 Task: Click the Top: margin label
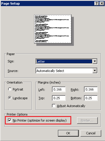[x=42, y=98]
